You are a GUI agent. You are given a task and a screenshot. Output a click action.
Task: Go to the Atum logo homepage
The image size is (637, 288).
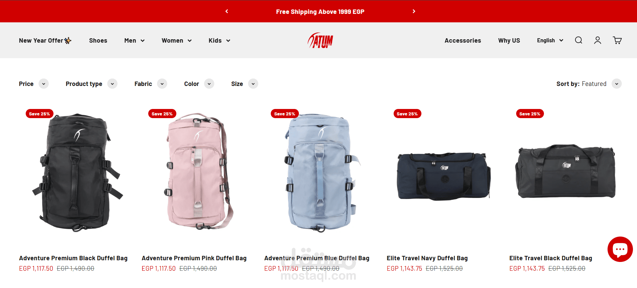pyautogui.click(x=320, y=40)
